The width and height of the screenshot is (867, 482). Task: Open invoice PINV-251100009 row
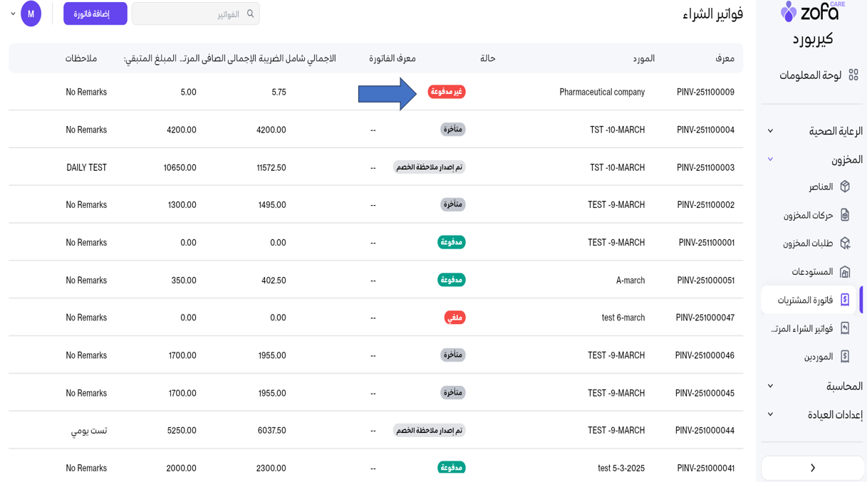tap(705, 92)
